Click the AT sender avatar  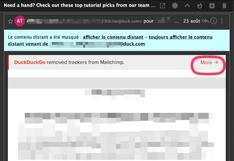(x=19, y=21)
